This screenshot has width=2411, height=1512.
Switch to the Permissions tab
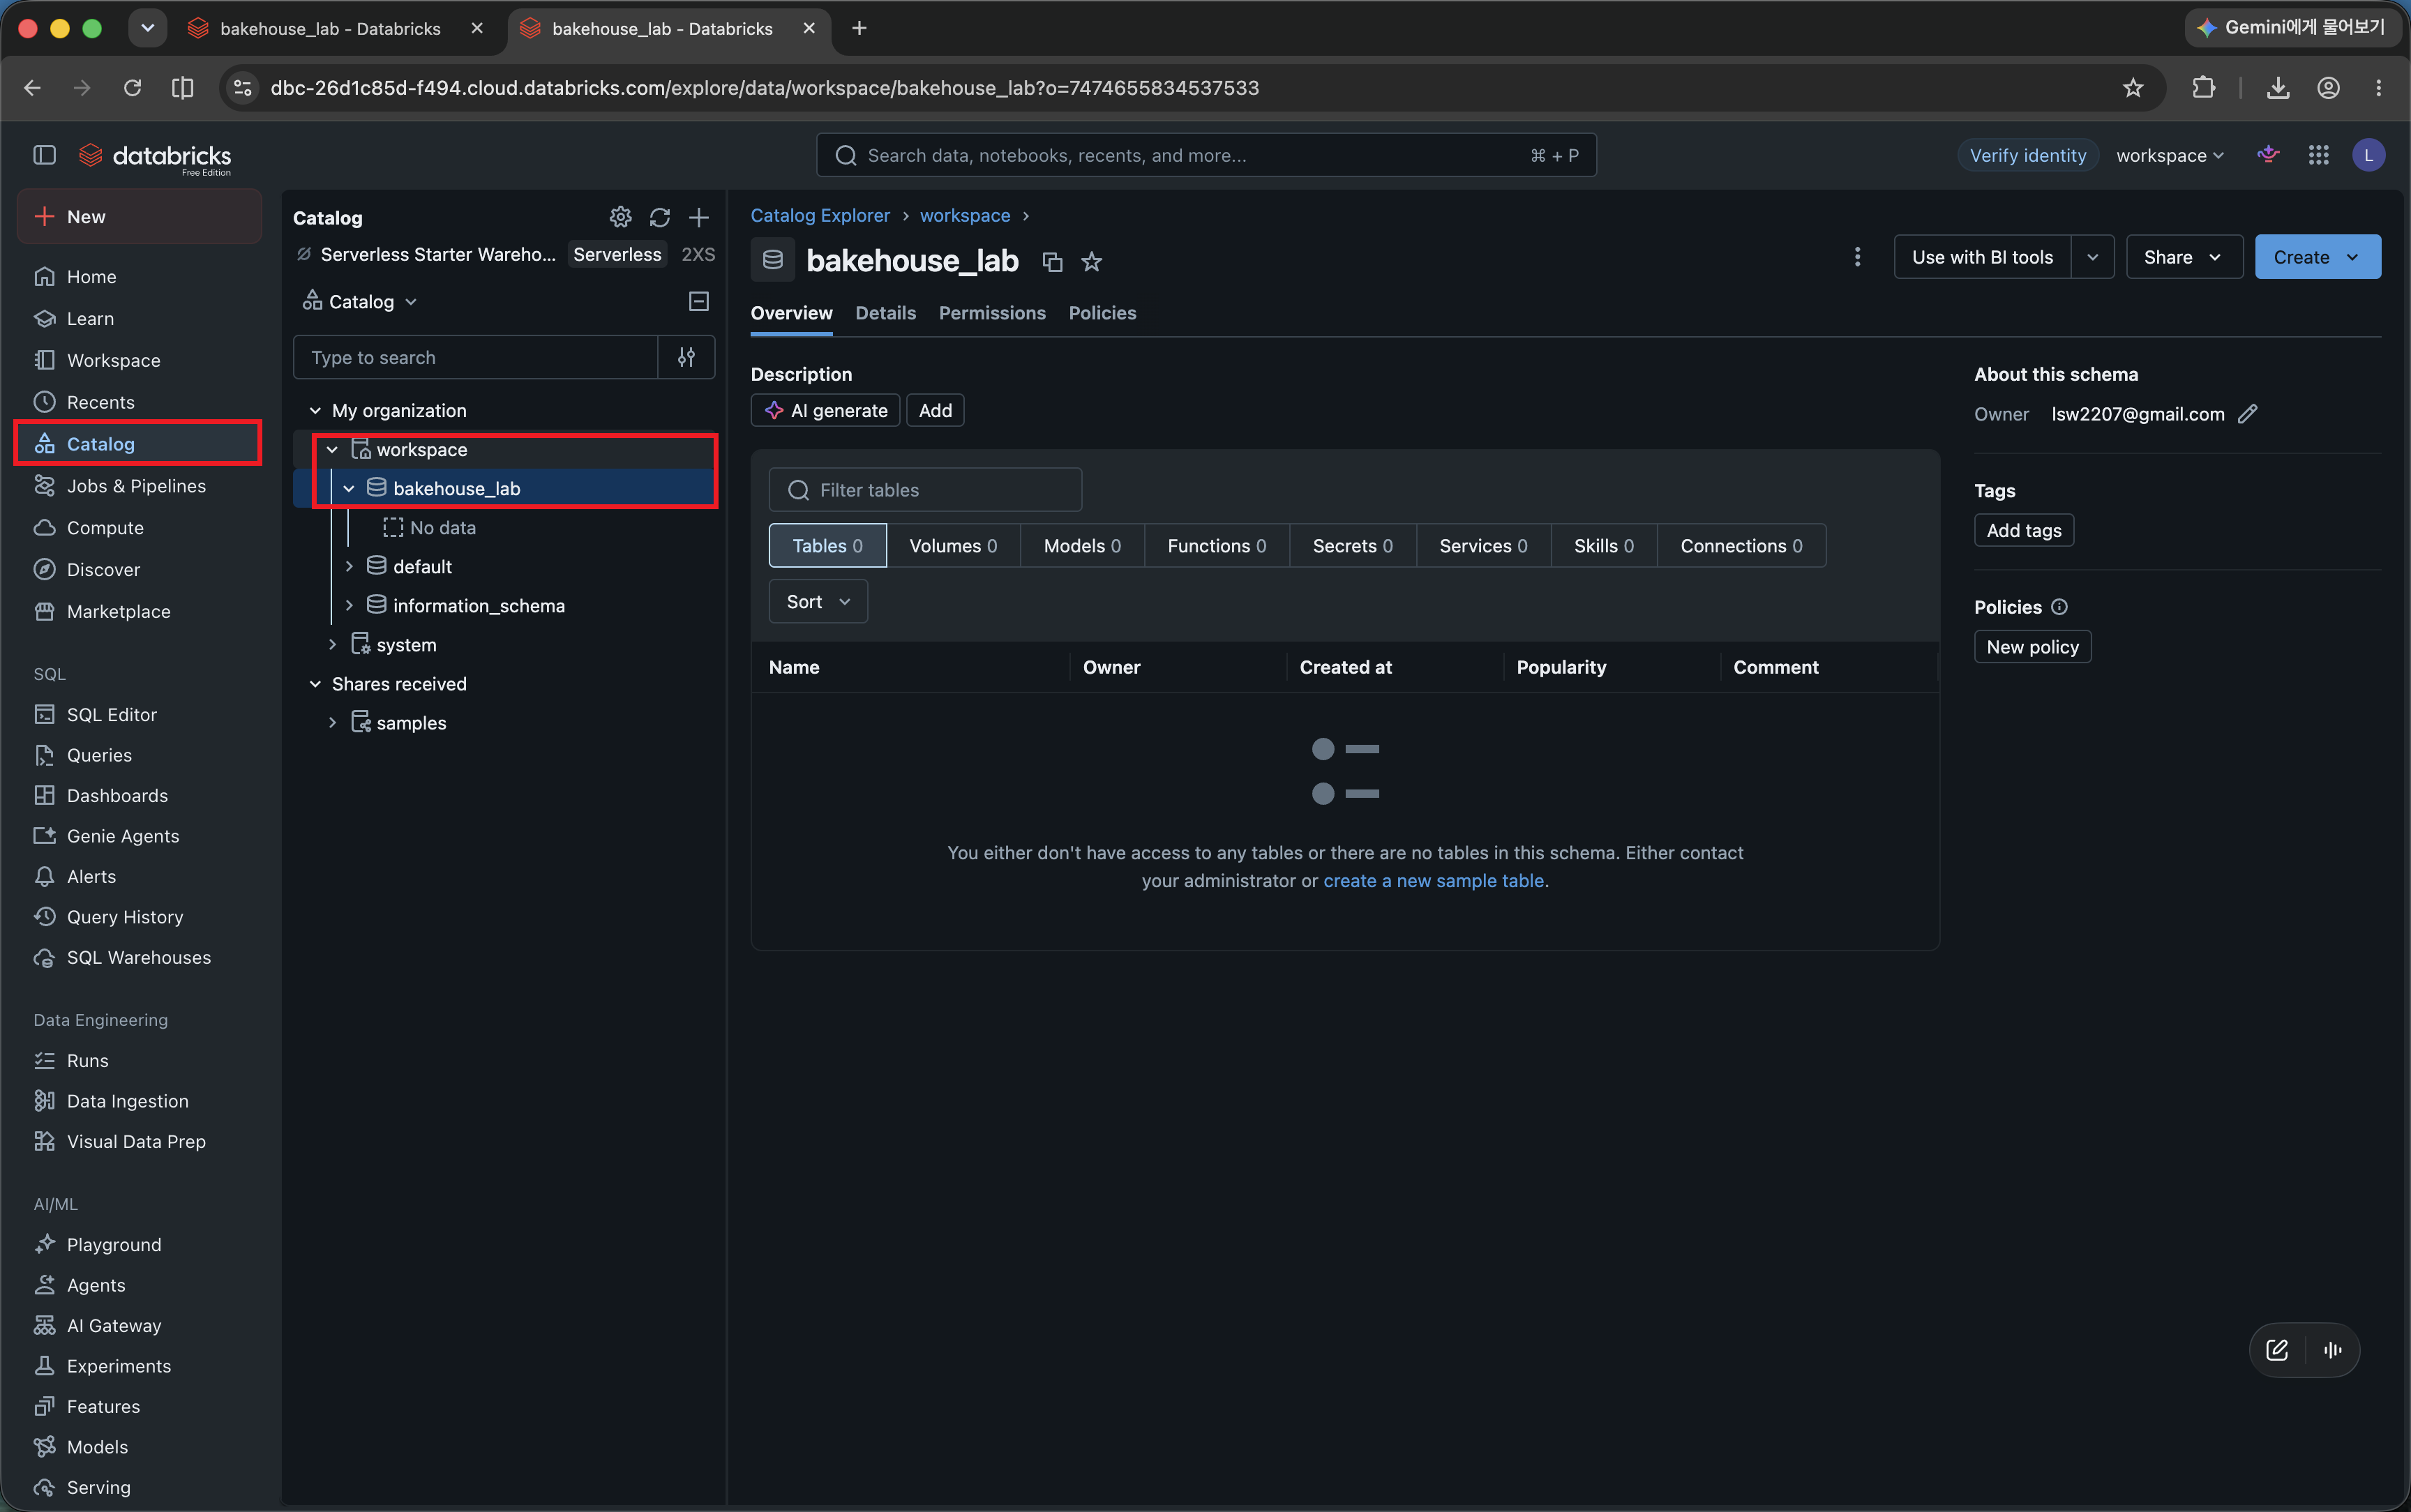(992, 313)
